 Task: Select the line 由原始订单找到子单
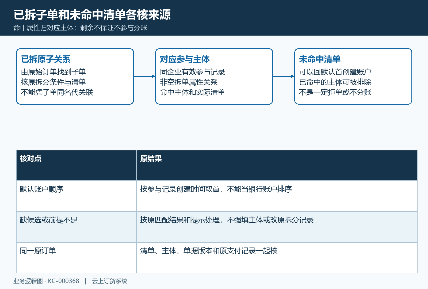click(x=53, y=72)
